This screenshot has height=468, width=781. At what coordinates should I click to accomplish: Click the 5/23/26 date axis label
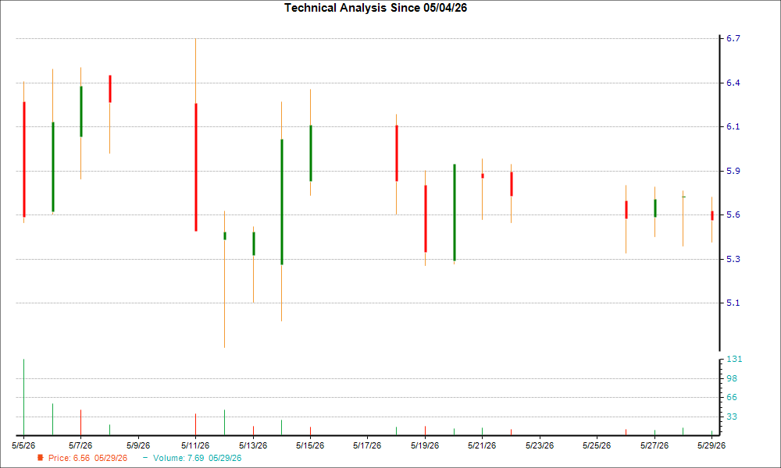(540, 445)
